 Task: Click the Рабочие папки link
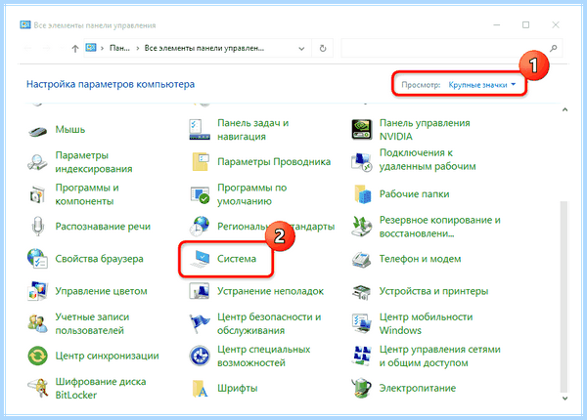(x=414, y=194)
